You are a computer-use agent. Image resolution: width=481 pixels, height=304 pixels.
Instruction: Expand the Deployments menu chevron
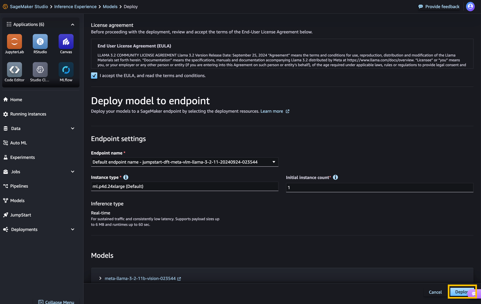click(73, 229)
